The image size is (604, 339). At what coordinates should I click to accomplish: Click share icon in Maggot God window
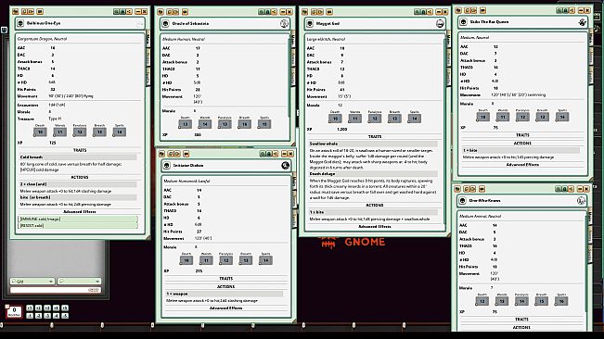point(430,12)
